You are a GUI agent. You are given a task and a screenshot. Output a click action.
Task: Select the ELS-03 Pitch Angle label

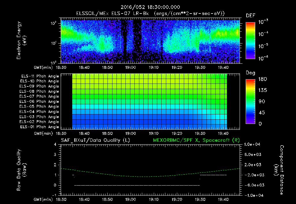point(39,117)
